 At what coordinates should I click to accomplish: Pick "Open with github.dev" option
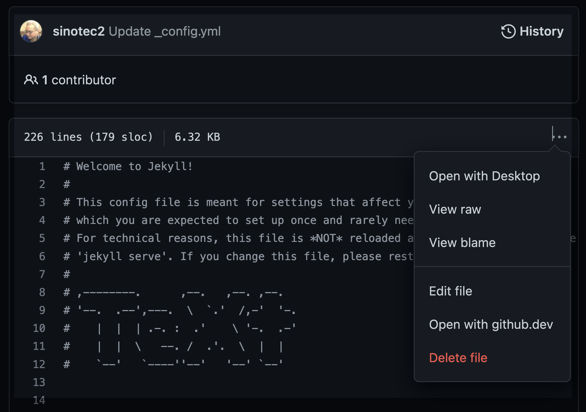tap(491, 325)
